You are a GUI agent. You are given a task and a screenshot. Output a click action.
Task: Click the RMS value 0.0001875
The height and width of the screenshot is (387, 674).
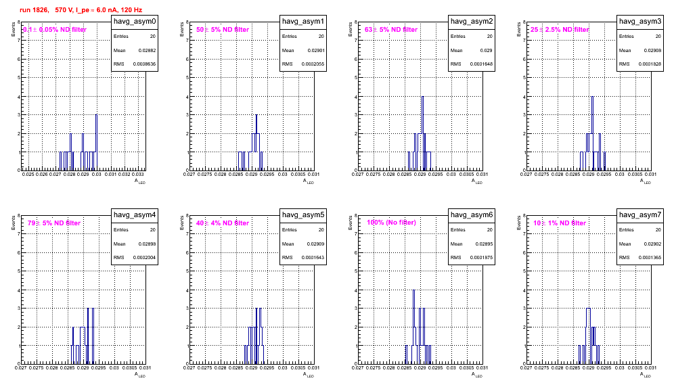481,258
